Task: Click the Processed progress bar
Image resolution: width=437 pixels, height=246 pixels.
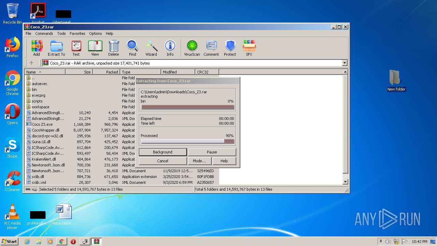Action: 188,141
